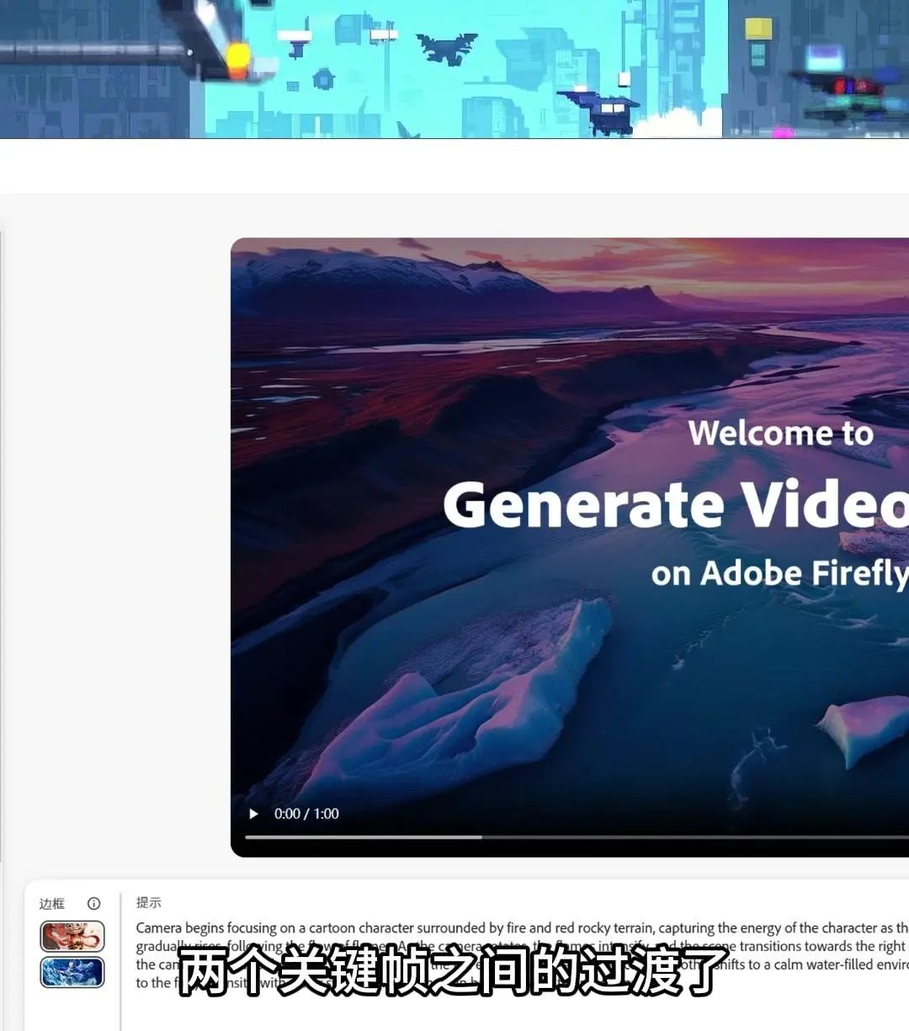Click the 提示 prompt section label
This screenshot has height=1031, width=909.
(x=148, y=902)
